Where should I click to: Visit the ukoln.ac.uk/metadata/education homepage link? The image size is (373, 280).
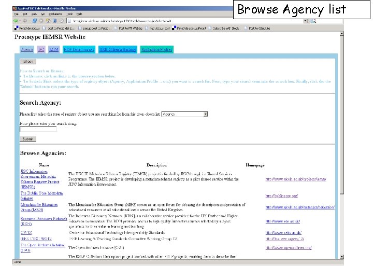[x=300, y=207]
